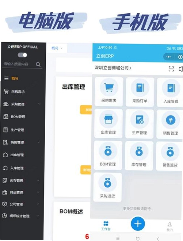183x241 pixels.
Task: Click the icon beside sidebar BOM管理
Action: [6, 116]
